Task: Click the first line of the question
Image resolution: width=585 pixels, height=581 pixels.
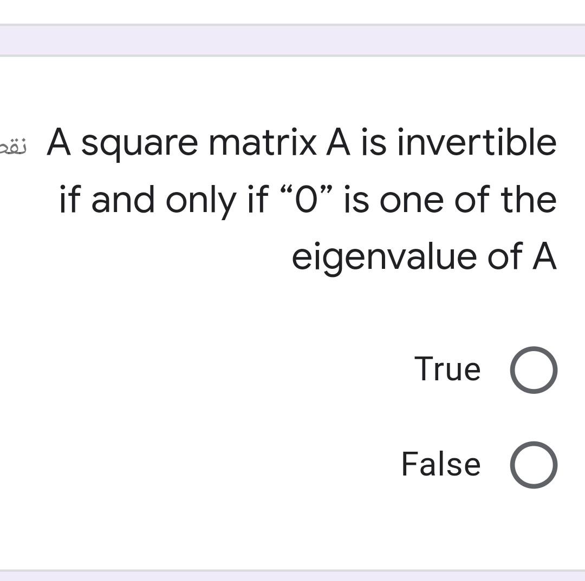Action: tap(301, 142)
